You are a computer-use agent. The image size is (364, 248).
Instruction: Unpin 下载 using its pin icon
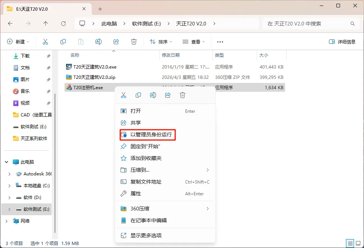coord(48,56)
